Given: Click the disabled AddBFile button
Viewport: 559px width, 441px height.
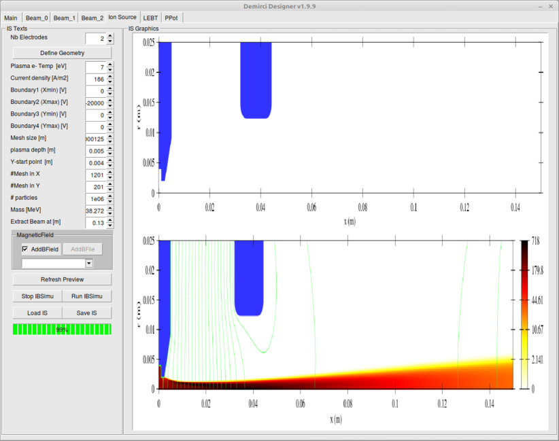Looking at the screenshot, I should 83,249.
